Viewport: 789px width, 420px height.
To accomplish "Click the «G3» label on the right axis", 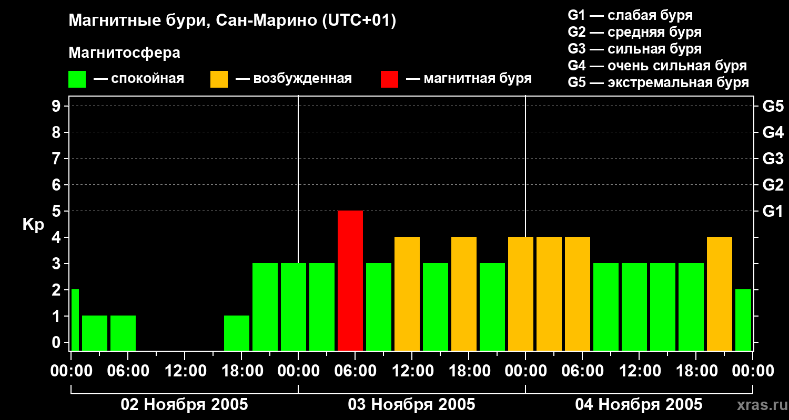I will 773,159.
